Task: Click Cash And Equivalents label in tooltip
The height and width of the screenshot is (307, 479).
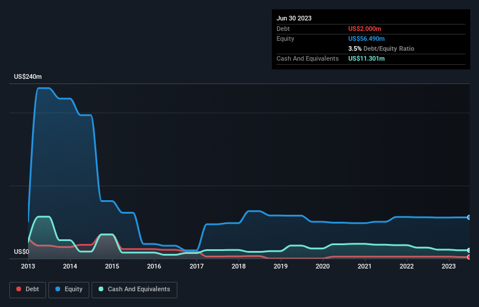Action: point(307,58)
